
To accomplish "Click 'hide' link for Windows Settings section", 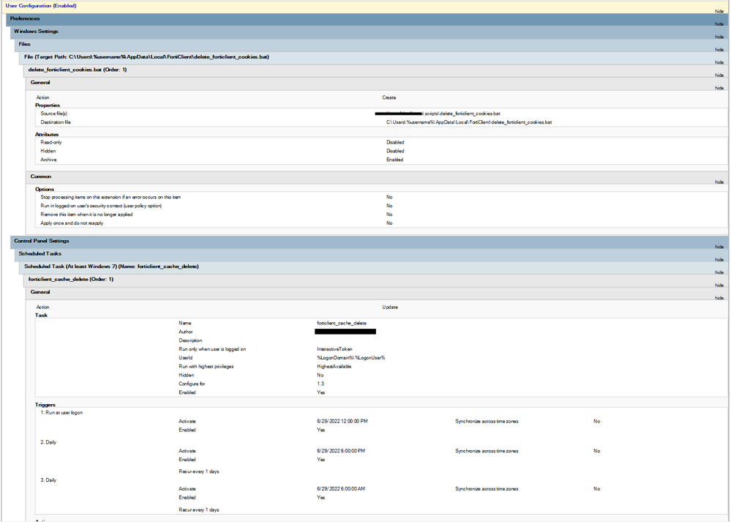I will [x=720, y=37].
